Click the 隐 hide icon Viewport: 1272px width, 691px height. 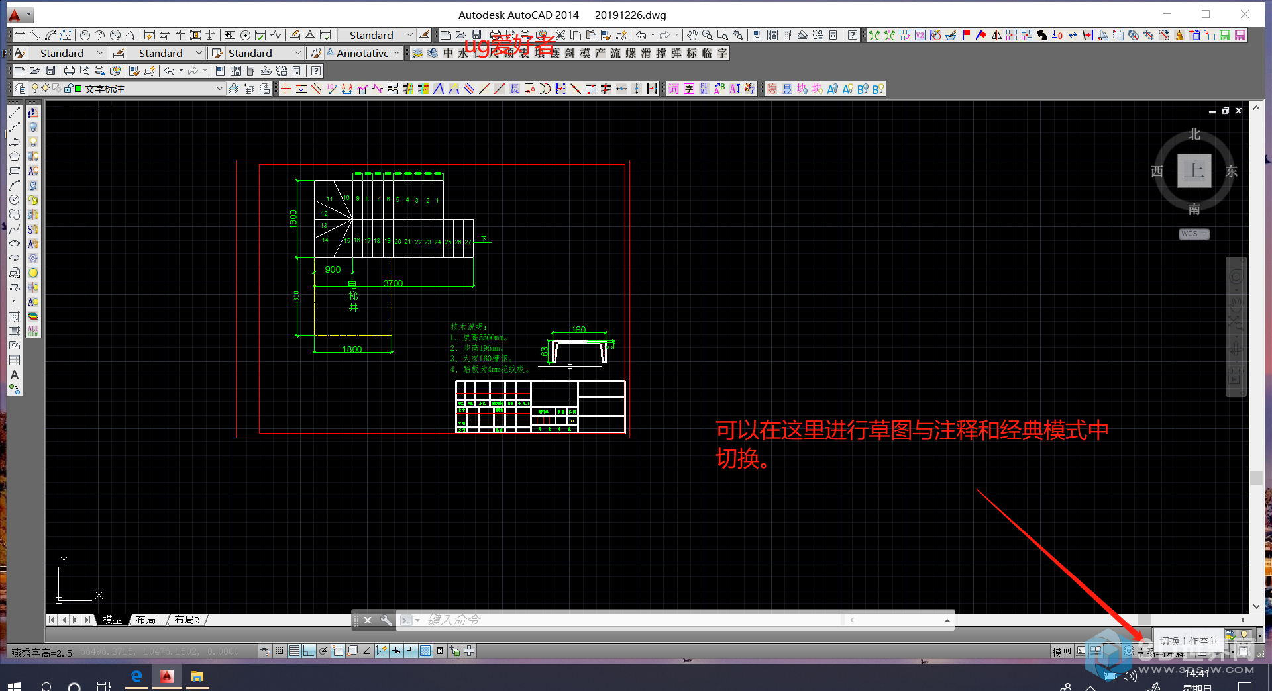[772, 89]
